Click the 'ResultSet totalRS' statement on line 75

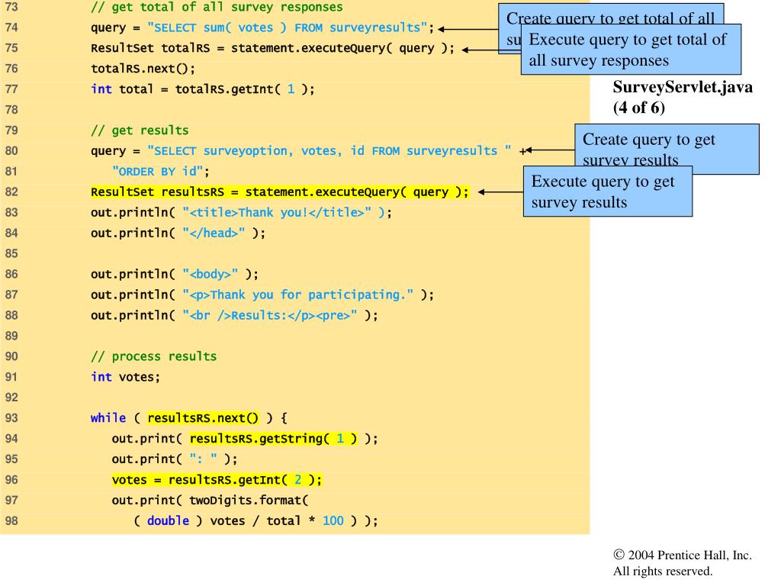(x=272, y=48)
